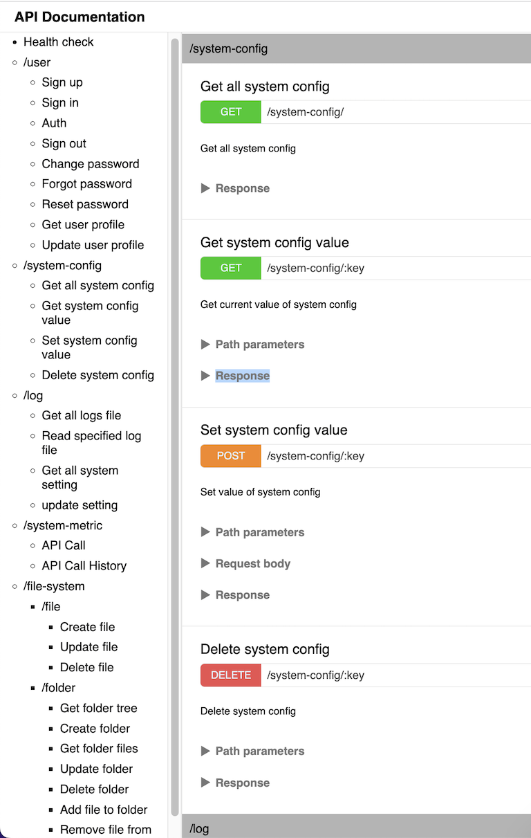This screenshot has height=838, width=531.
Task: Click the orange POST method badge
Action: click(x=231, y=456)
